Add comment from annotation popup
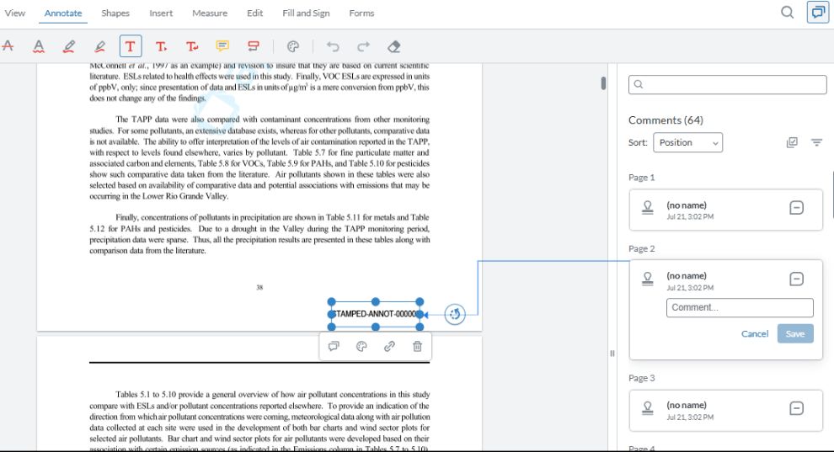834x452 pixels. [x=334, y=346]
